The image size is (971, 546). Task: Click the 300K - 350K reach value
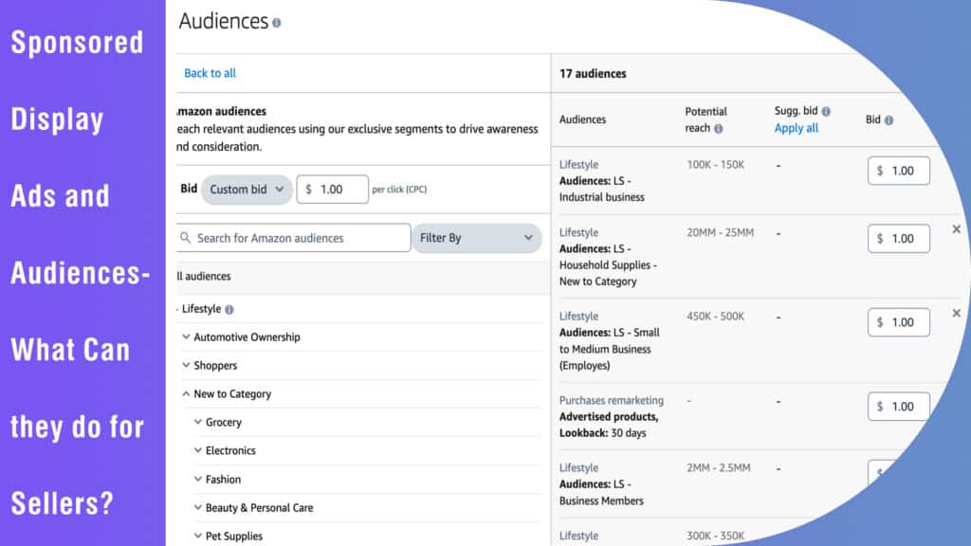click(x=715, y=537)
